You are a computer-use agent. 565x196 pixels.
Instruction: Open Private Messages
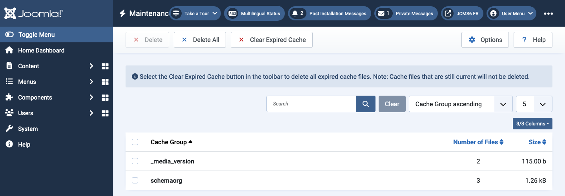tap(406, 13)
